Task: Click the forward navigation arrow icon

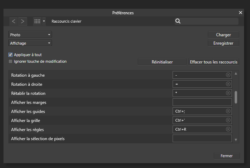Action: 23,21
